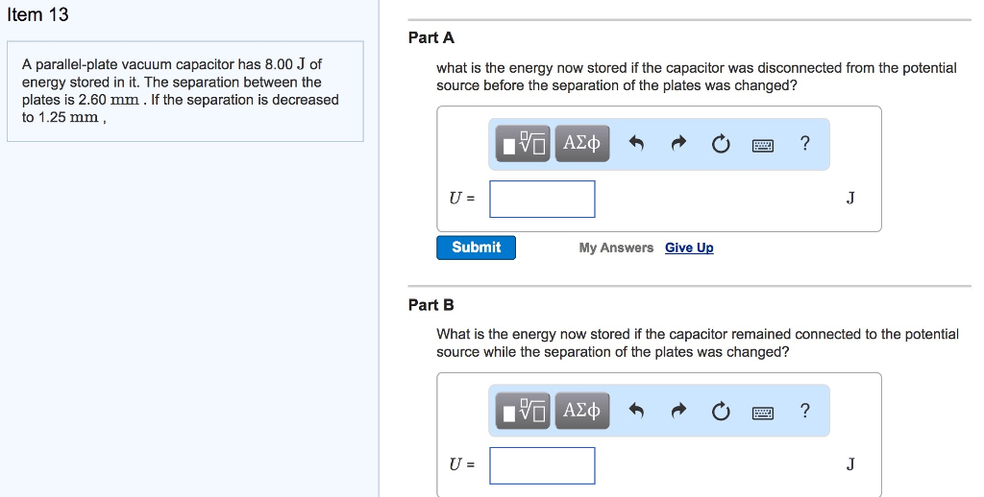Click redo arrow in Part B toolbar
This screenshot has width=984, height=497.
pyautogui.click(x=678, y=412)
